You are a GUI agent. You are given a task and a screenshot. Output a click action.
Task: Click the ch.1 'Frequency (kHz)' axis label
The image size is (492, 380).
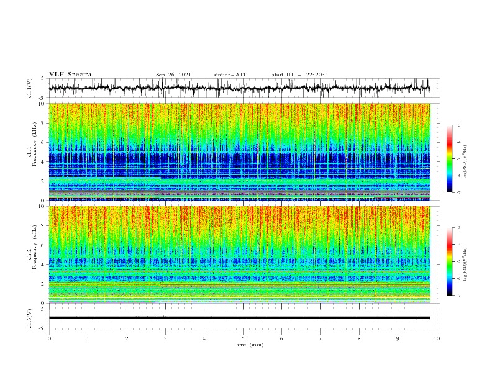(35, 144)
